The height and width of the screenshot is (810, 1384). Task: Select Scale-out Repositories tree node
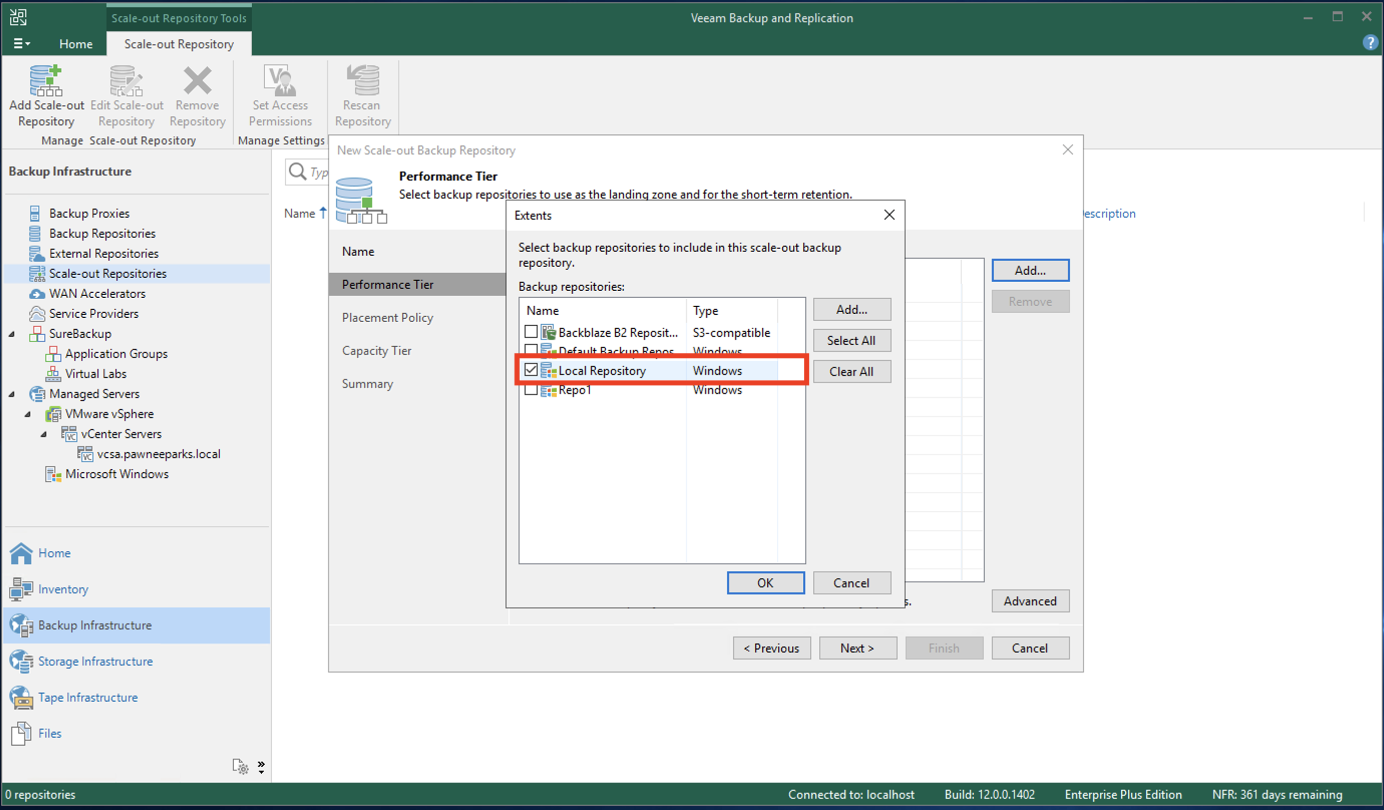[x=108, y=274]
